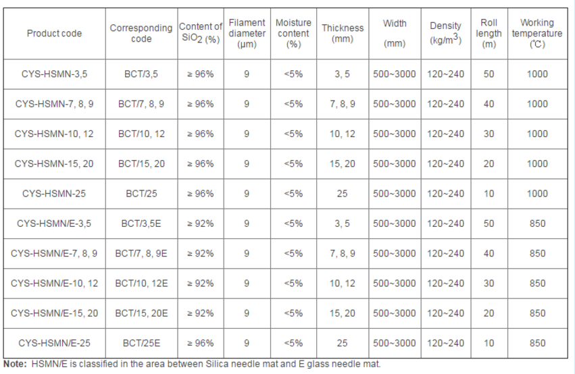Click the "Product code" column header
The image size is (575, 374).
click(x=53, y=34)
